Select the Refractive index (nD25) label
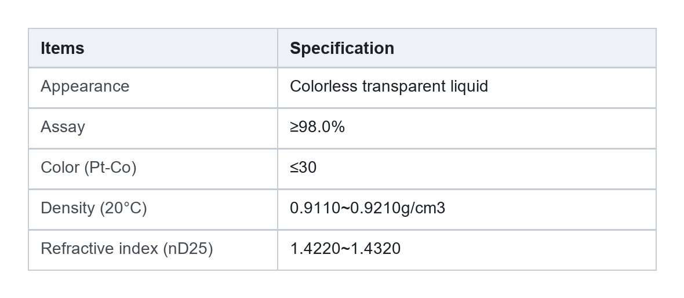684x298 pixels. (127, 249)
